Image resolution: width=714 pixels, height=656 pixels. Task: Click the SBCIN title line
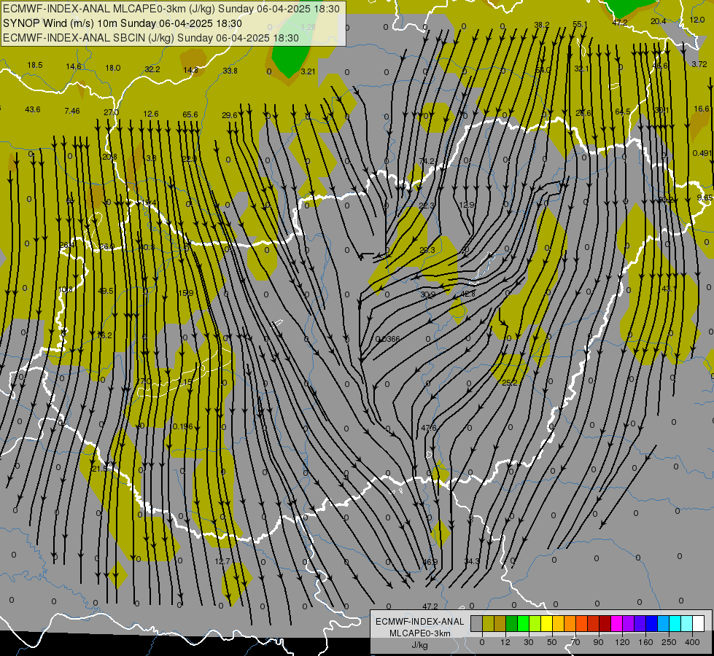151,38
